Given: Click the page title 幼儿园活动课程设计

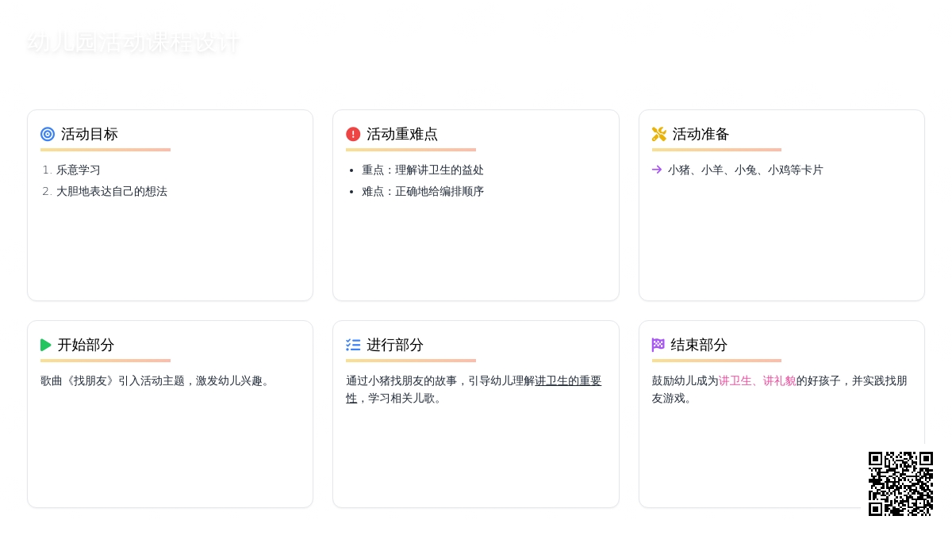Looking at the screenshot, I should pos(133,42).
